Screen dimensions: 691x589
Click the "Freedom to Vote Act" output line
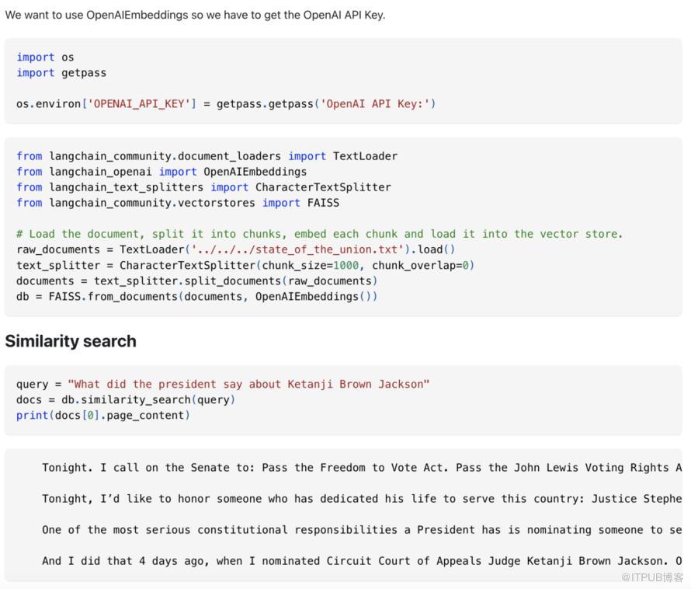[361, 468]
